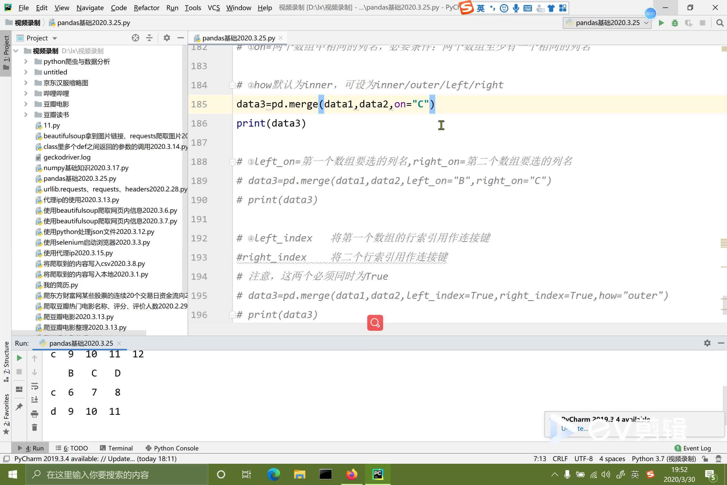This screenshot has height=485, width=727.
Task: Expand the 豆瓣电影 folder
Action: point(26,104)
